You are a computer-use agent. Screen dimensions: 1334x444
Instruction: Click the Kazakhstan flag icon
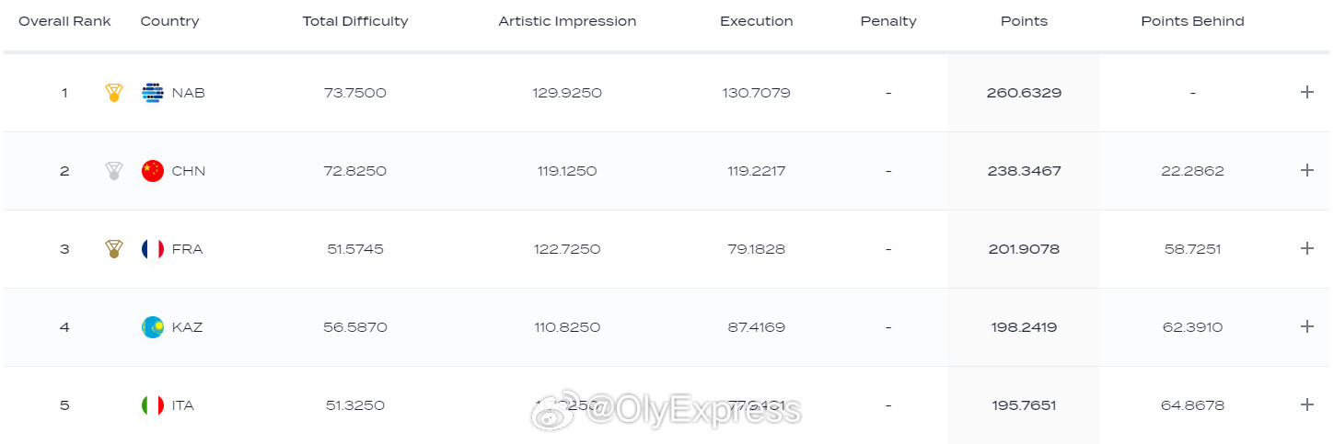point(153,327)
